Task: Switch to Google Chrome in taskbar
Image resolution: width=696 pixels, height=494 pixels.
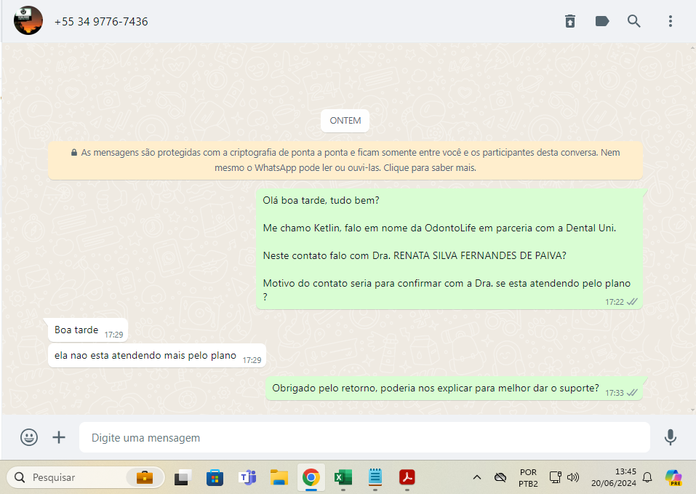Action: tap(311, 477)
